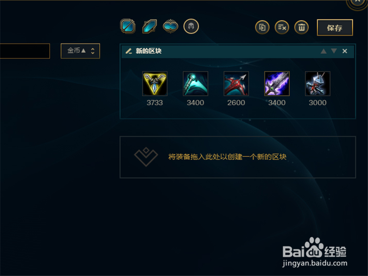The image size is (368, 276).
Task: Select the armored item costing 3000
Action: pyautogui.click(x=317, y=84)
